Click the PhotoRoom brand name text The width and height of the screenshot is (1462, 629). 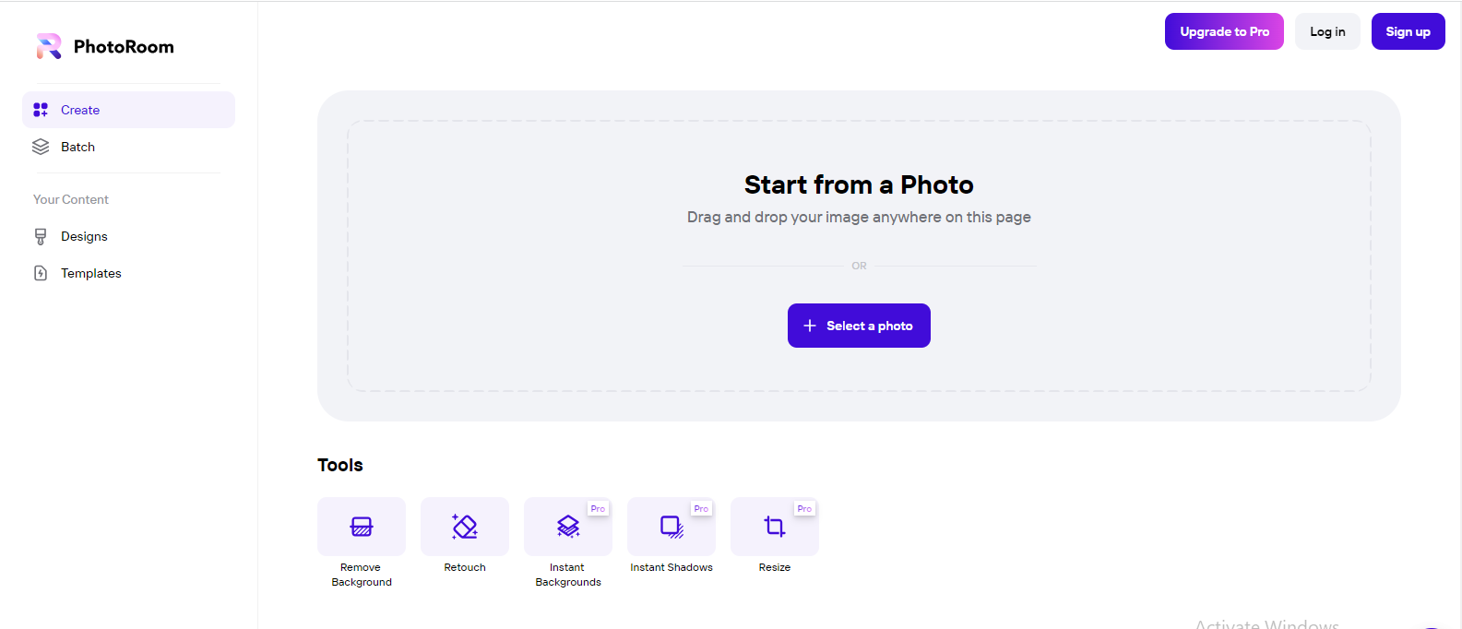pos(124,46)
